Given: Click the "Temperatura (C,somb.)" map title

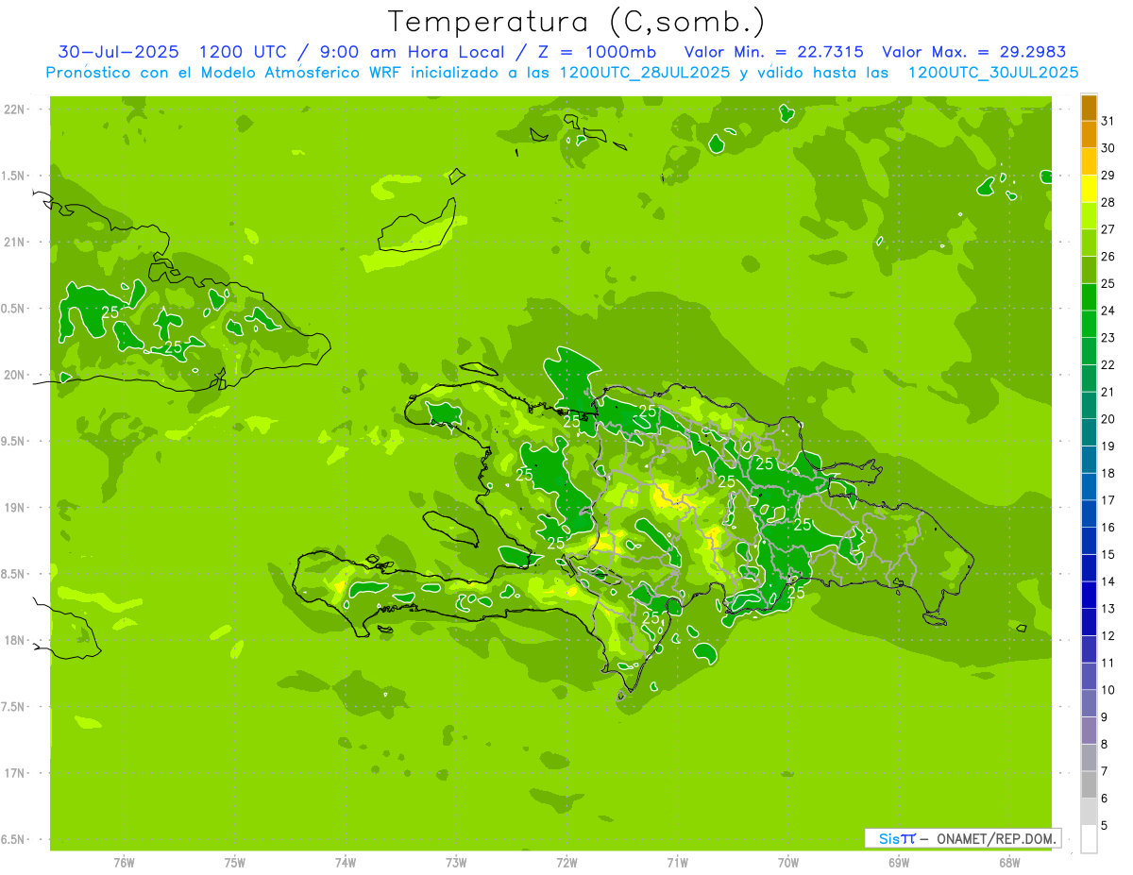Looking at the screenshot, I should (576, 22).
